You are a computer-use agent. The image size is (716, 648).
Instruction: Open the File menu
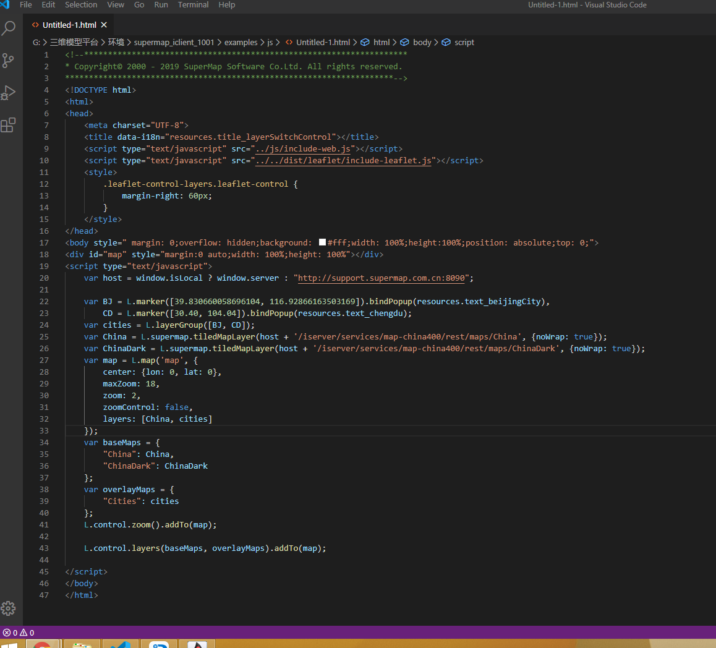point(26,4)
